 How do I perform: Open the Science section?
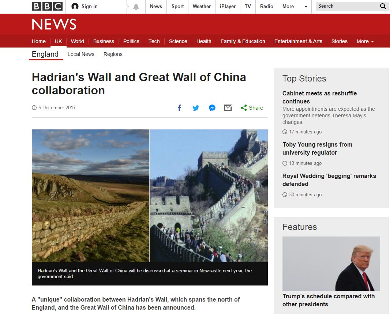click(178, 41)
